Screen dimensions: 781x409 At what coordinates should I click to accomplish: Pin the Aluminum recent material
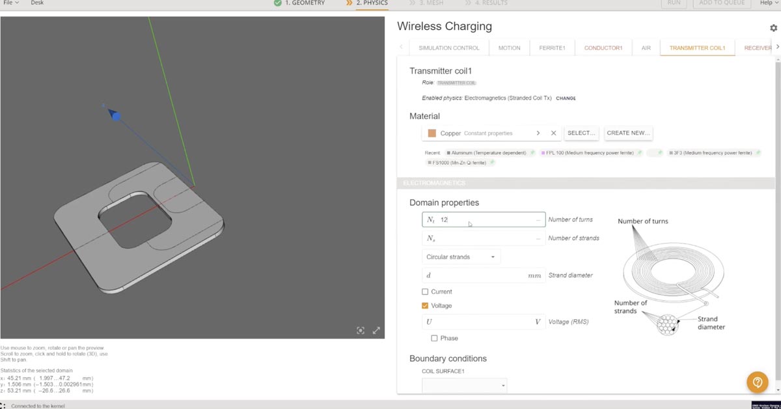[x=532, y=152]
